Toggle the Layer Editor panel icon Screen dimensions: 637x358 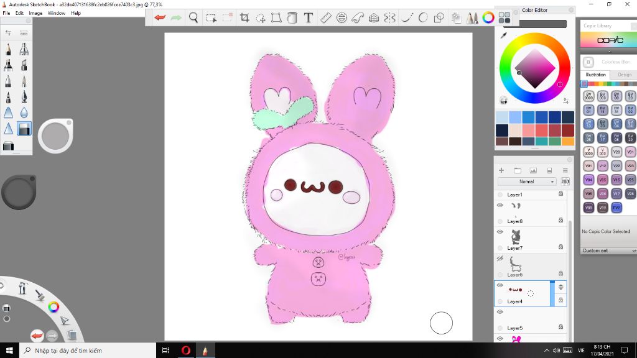(456, 17)
